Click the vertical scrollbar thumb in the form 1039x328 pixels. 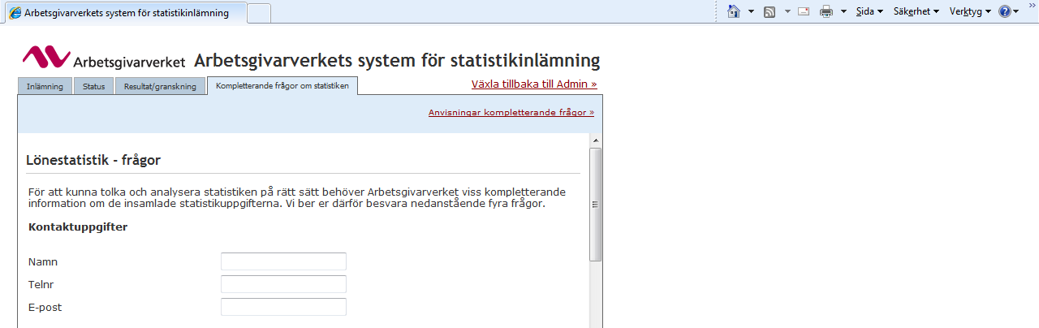[x=596, y=205]
